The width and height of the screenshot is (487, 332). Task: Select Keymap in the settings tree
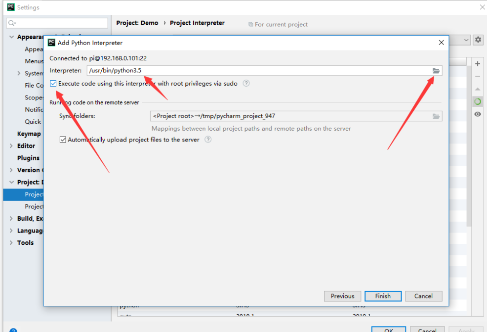coord(29,134)
